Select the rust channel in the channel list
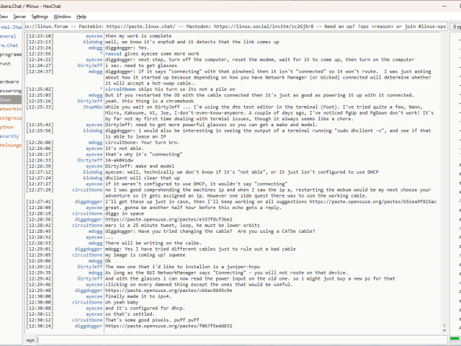 pos(6,63)
